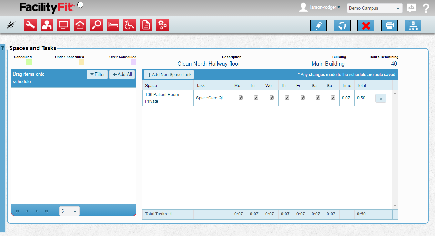Click the red wrench icon in toolbar
This screenshot has height=236, width=435.
[x=30, y=25]
